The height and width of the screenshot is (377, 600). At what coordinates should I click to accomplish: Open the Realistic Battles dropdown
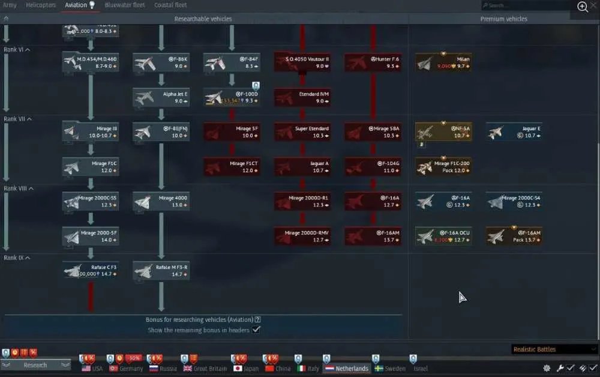click(554, 349)
